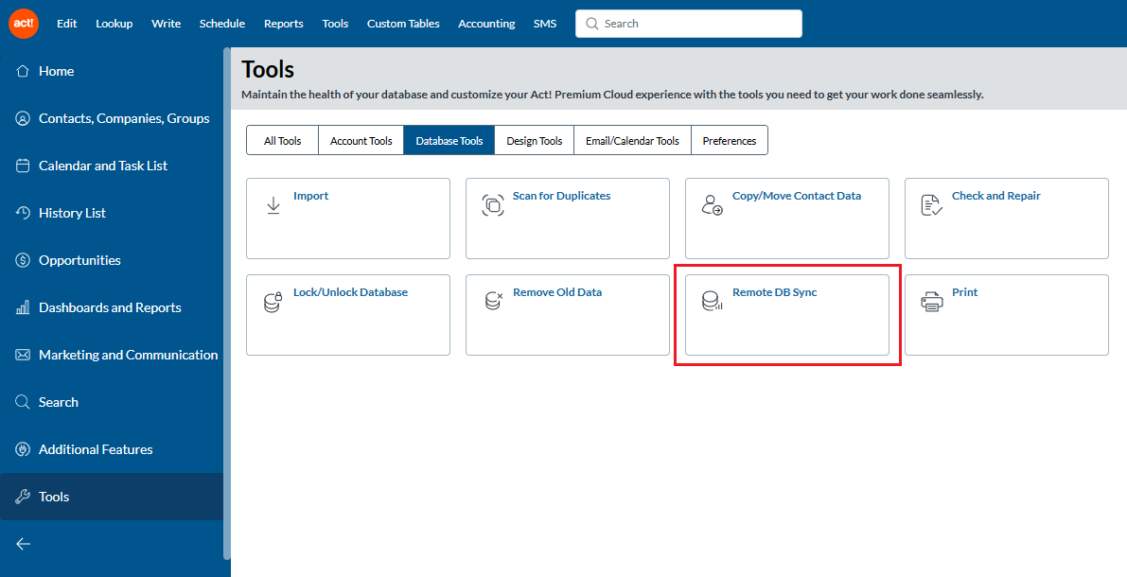Select the Copy/Move Contact Data icon
The image size is (1127, 577).
click(712, 205)
